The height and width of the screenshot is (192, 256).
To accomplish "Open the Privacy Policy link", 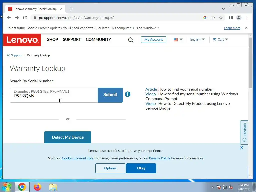I will 159,158.
